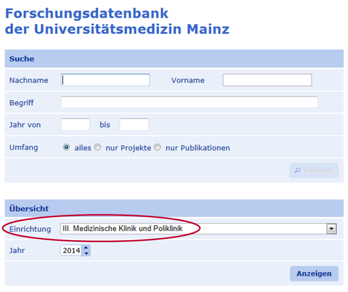
Task: Click the bis end year field
Action: 134,124
